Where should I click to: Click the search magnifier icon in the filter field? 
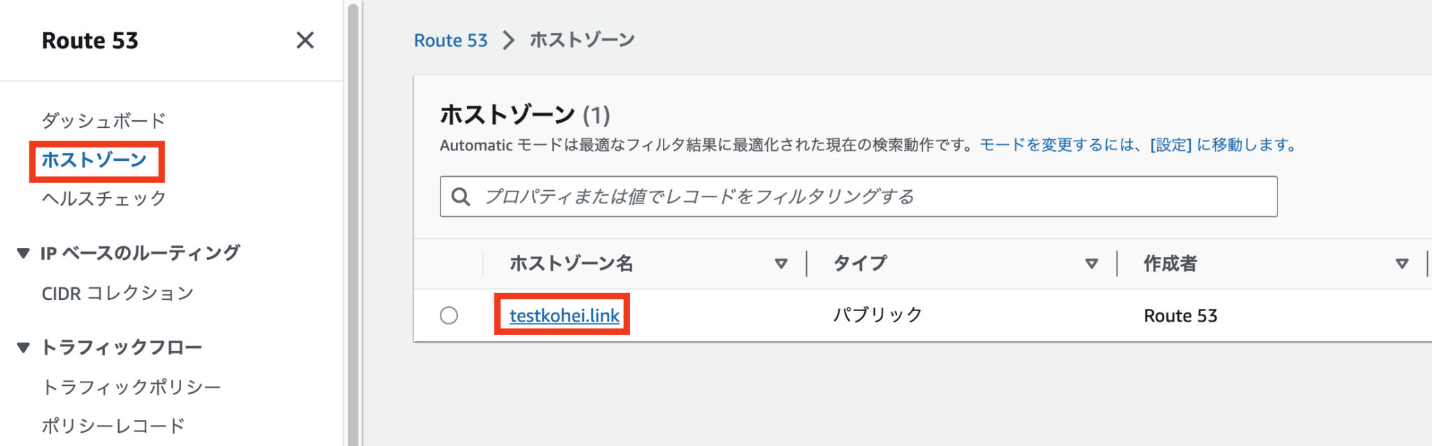tap(461, 198)
